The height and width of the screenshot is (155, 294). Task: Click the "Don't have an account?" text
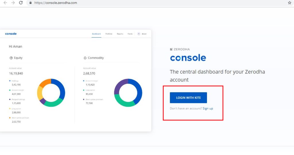pos(186,108)
